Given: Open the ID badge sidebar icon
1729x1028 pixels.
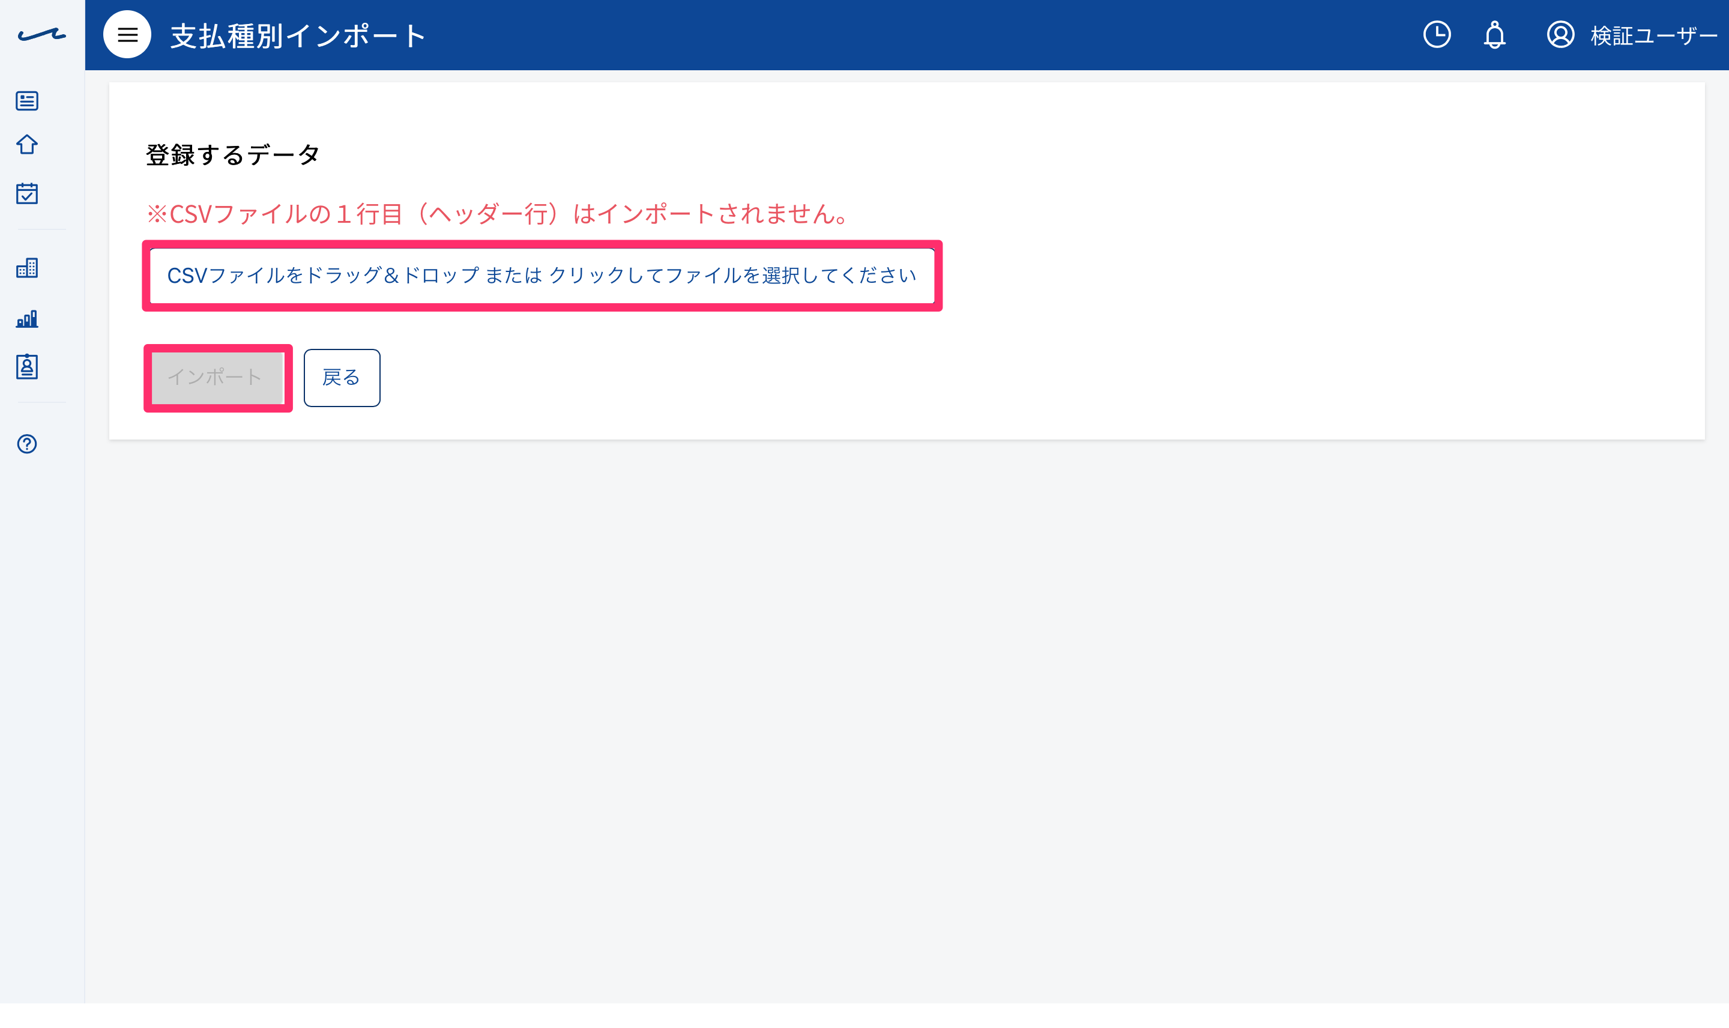Looking at the screenshot, I should coord(27,366).
